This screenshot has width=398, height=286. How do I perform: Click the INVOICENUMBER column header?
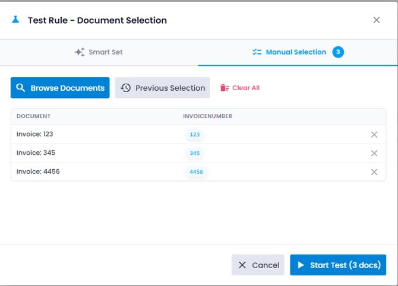[x=207, y=116]
